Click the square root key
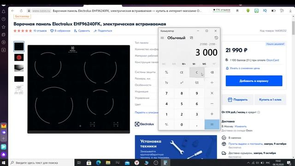This screenshot has height=166, width=295. (197, 83)
